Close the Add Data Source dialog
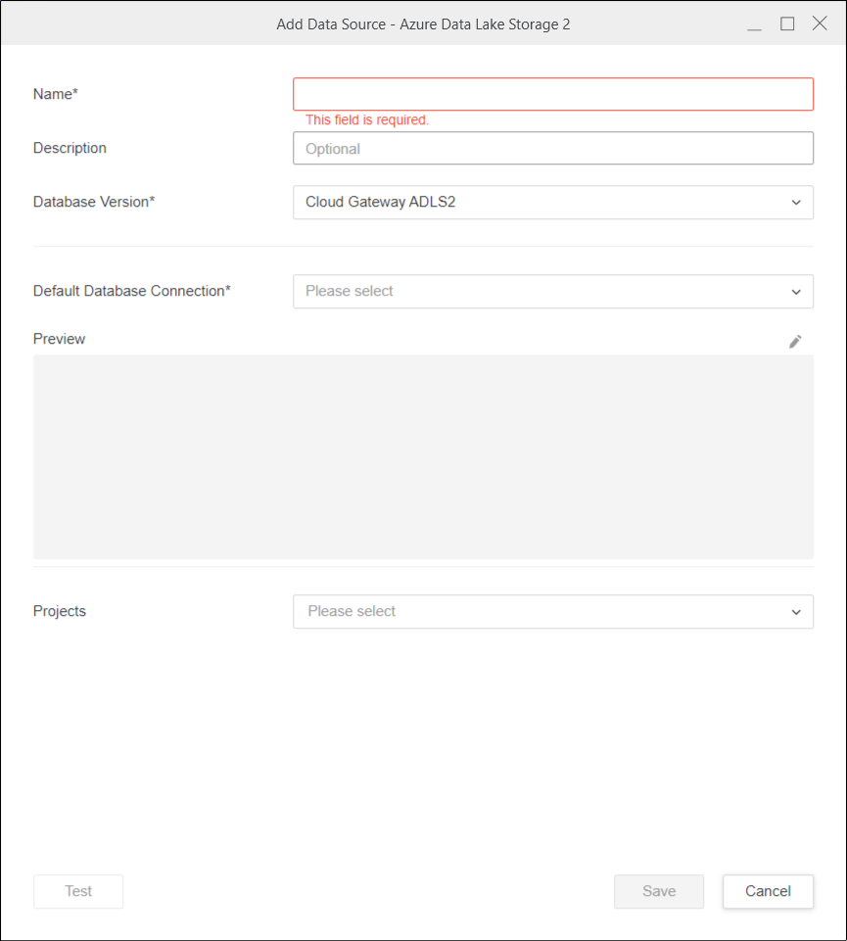The height and width of the screenshot is (941, 847). coord(820,24)
